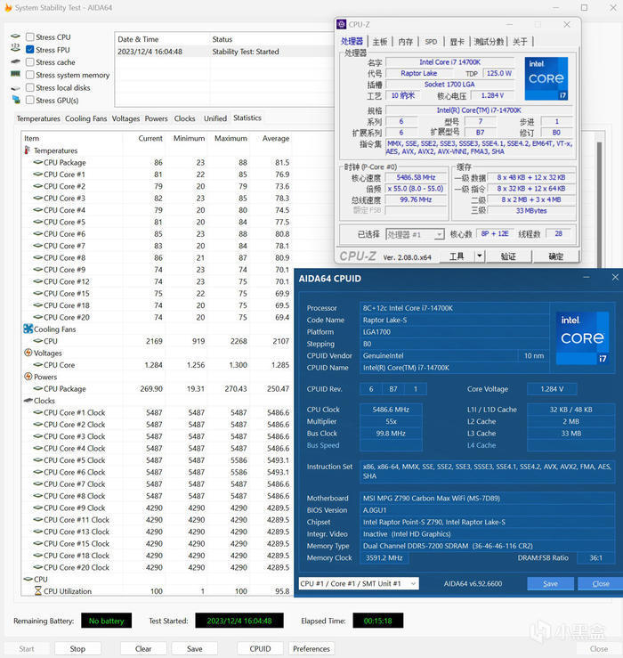This screenshot has height=658, width=623.
Task: Open the 处理器 #1 selection dropdown in CPU-Z
Action: [x=414, y=234]
